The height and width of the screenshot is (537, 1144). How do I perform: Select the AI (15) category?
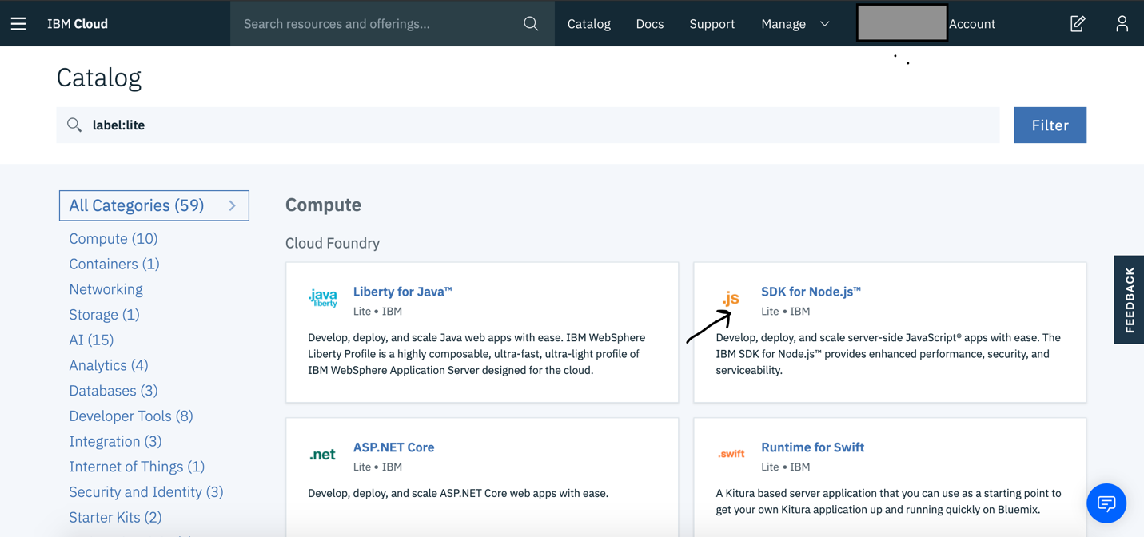[x=91, y=340]
